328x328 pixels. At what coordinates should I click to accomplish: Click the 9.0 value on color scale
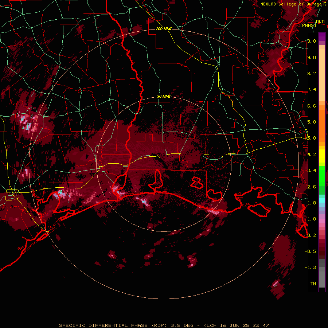tap(312, 57)
